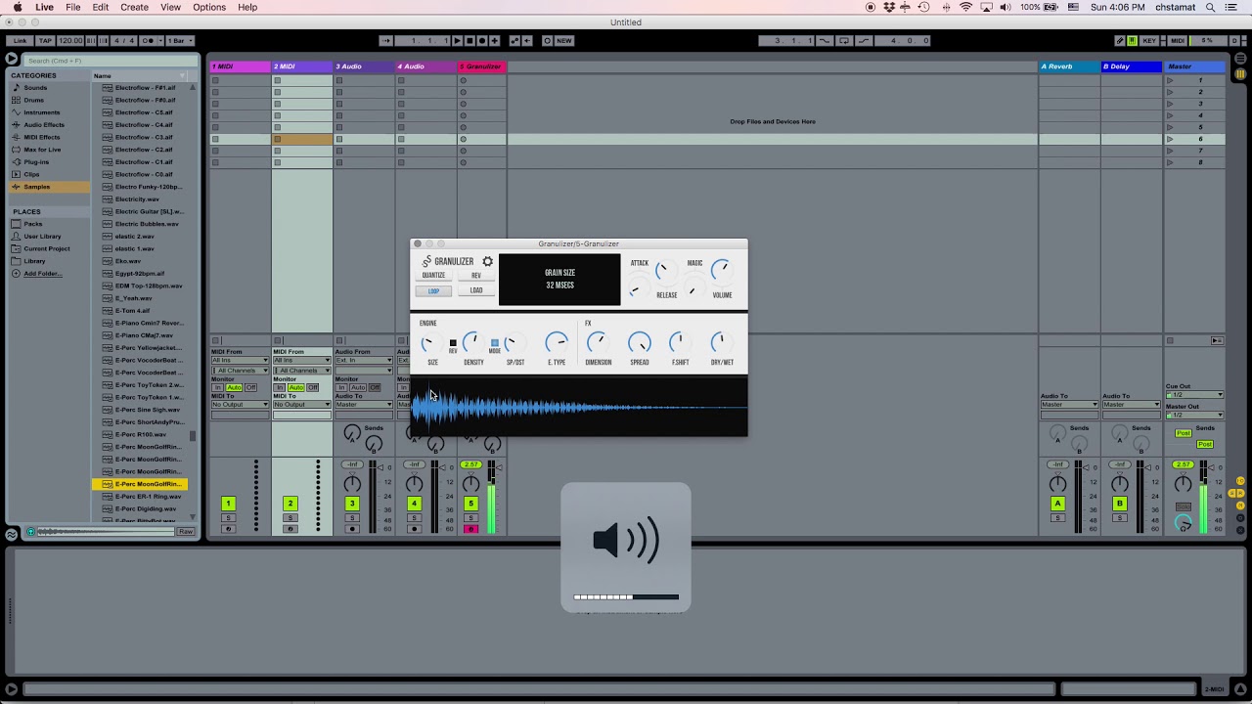Screen dimensions: 1252x704
Task: Open the Plug-ins browser category
Action: tap(36, 162)
